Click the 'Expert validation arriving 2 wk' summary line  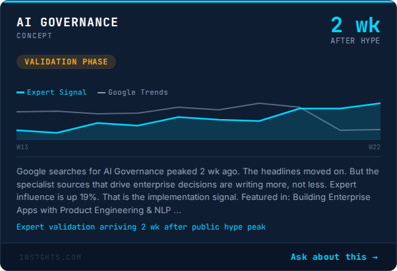coord(141,227)
